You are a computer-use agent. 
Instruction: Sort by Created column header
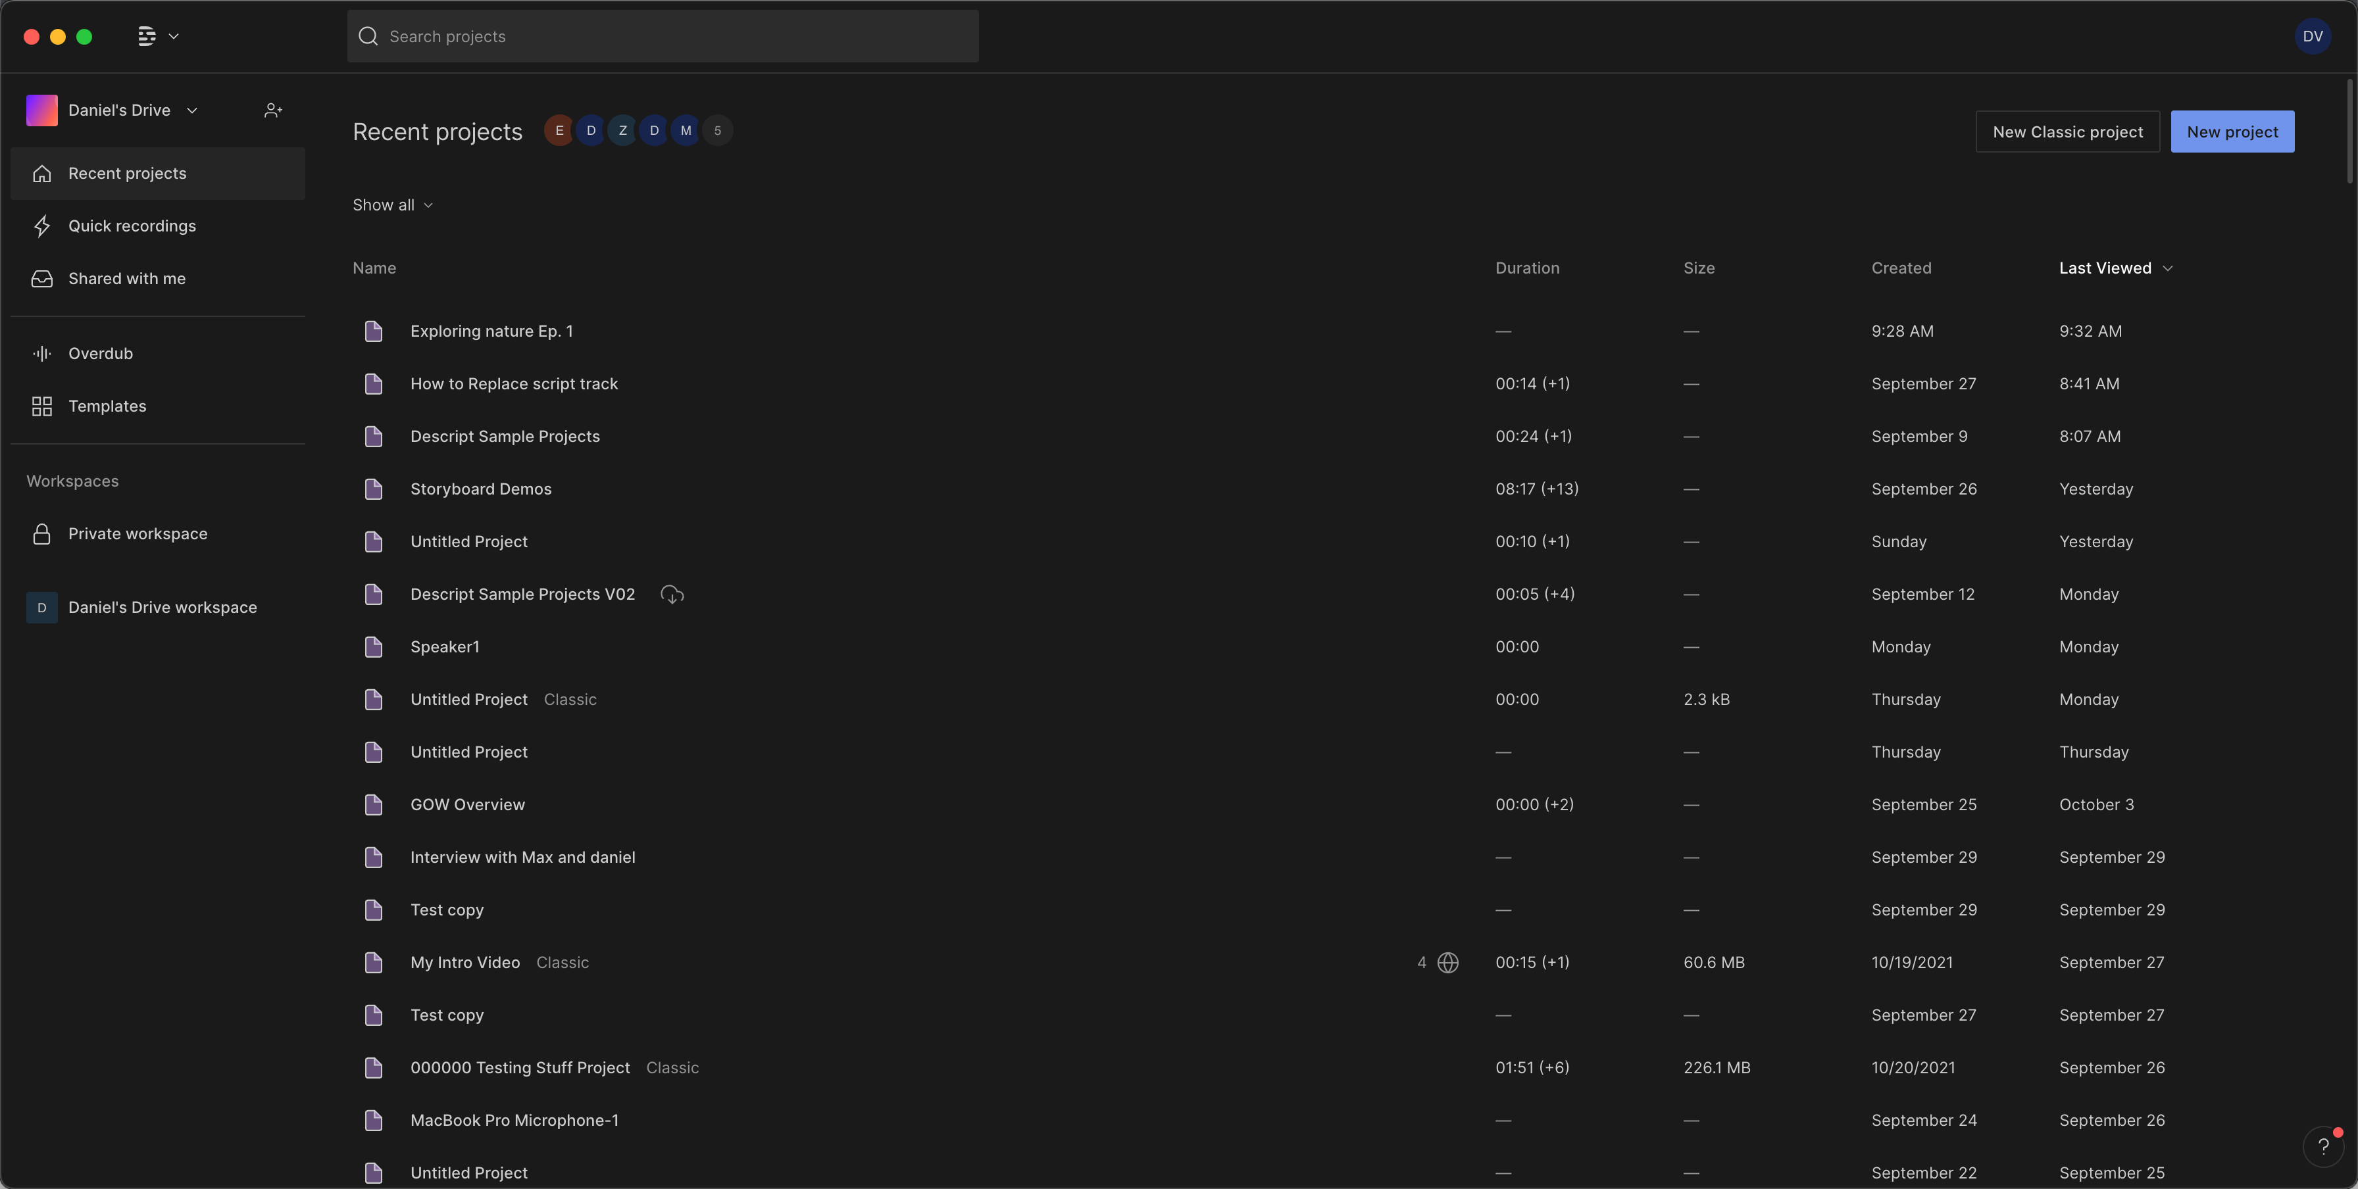coord(1901,268)
